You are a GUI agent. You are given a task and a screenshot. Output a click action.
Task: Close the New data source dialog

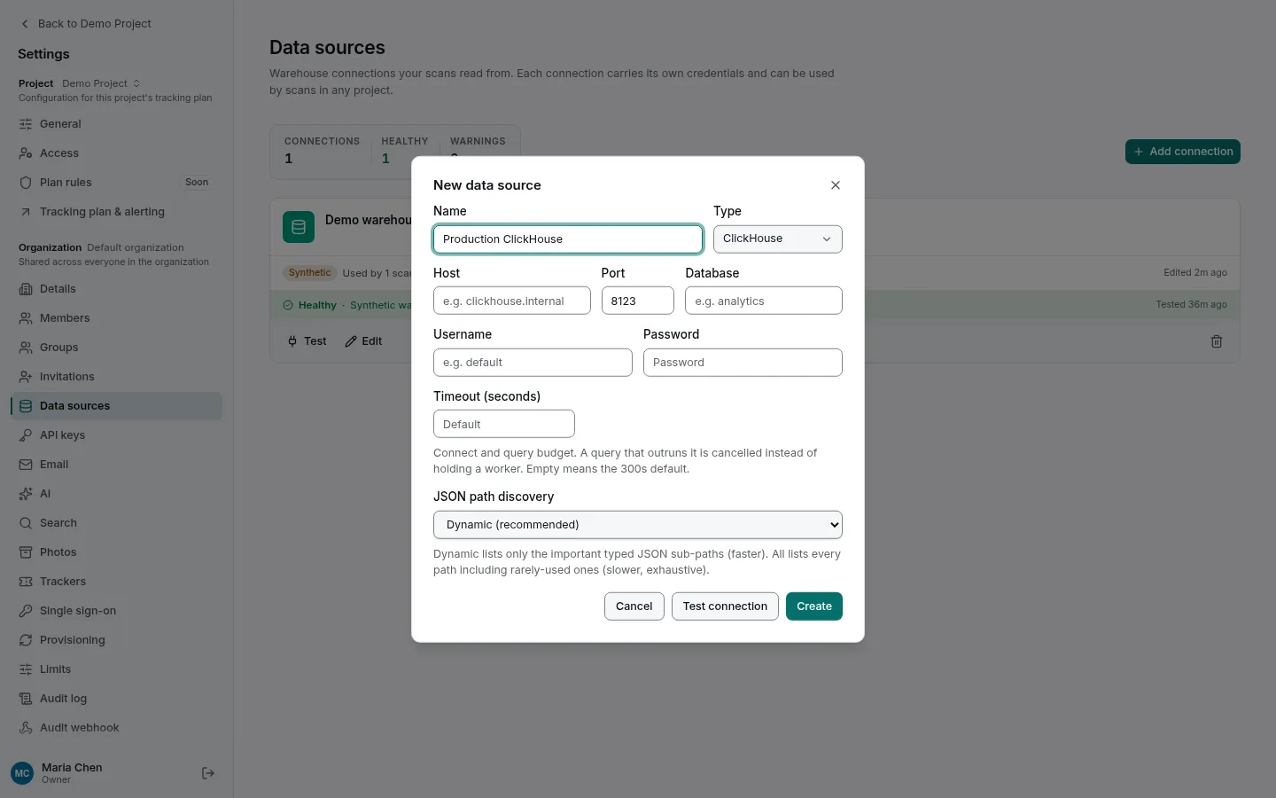tap(836, 185)
